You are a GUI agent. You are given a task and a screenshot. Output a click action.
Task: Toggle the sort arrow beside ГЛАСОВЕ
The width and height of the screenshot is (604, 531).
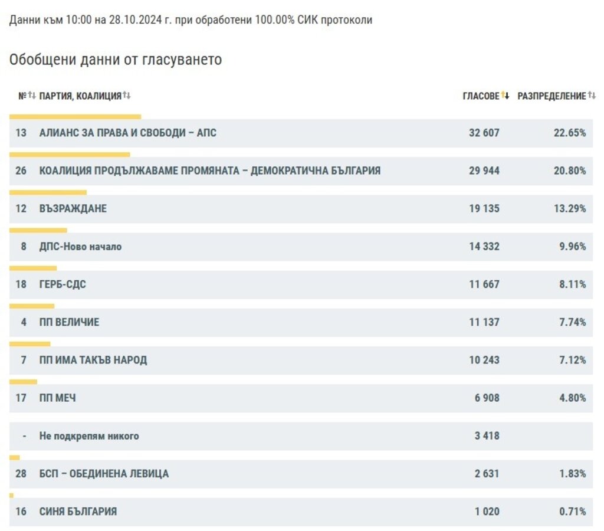pyautogui.click(x=505, y=96)
